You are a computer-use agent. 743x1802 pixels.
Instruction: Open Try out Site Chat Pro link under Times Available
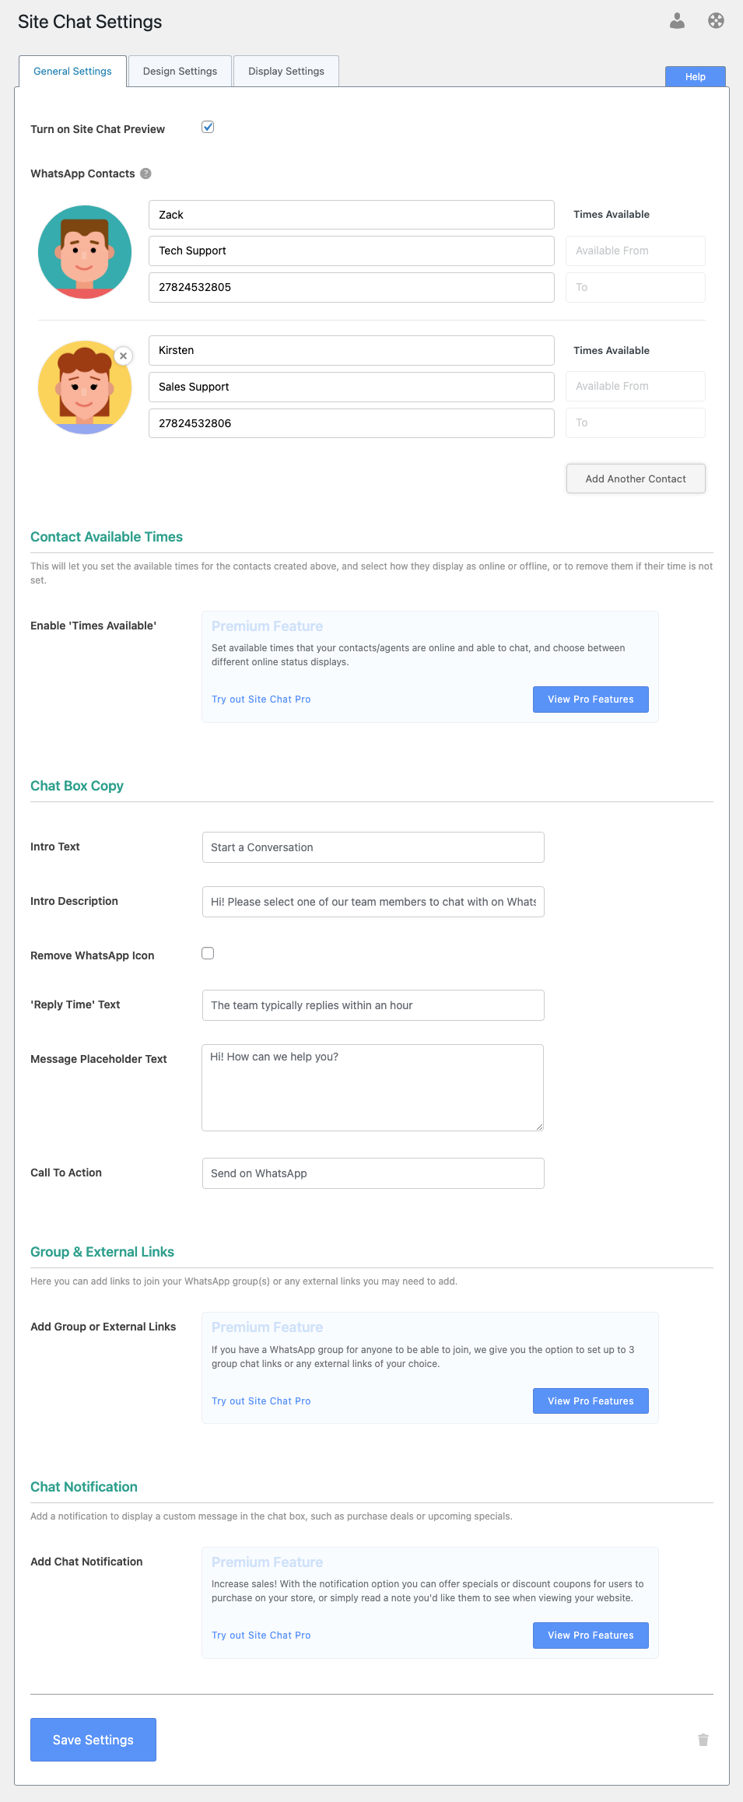(x=261, y=699)
